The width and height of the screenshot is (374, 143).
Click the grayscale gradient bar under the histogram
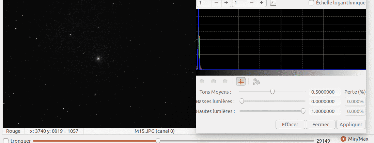click(281, 73)
